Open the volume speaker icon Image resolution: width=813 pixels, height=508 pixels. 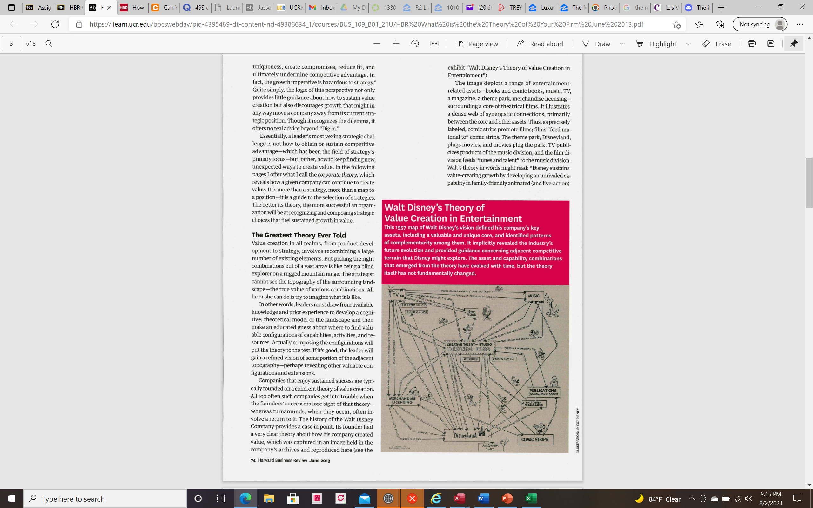pyautogui.click(x=749, y=499)
